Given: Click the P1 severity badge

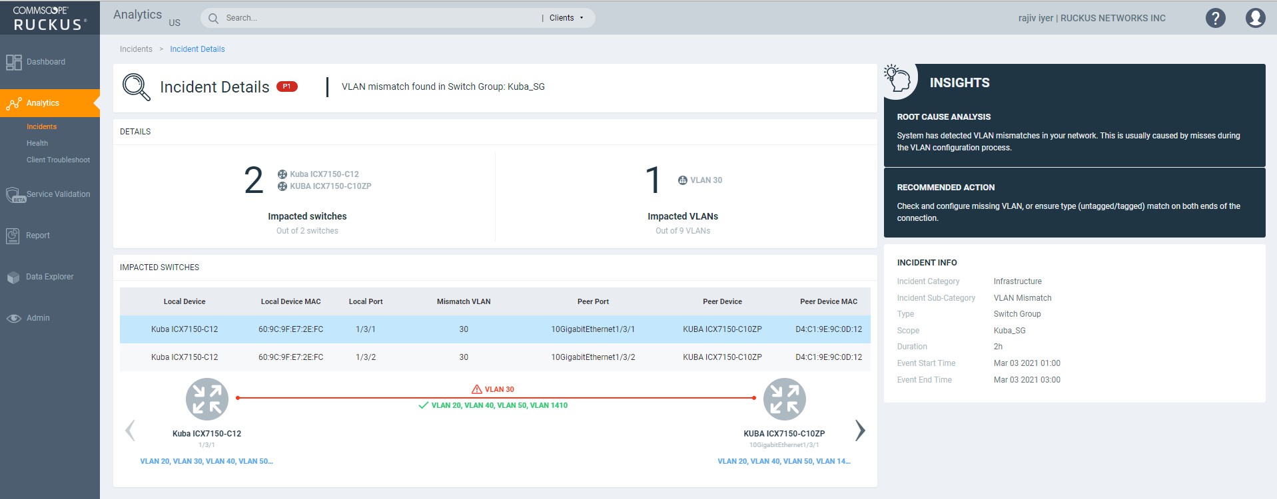Looking at the screenshot, I should [287, 86].
